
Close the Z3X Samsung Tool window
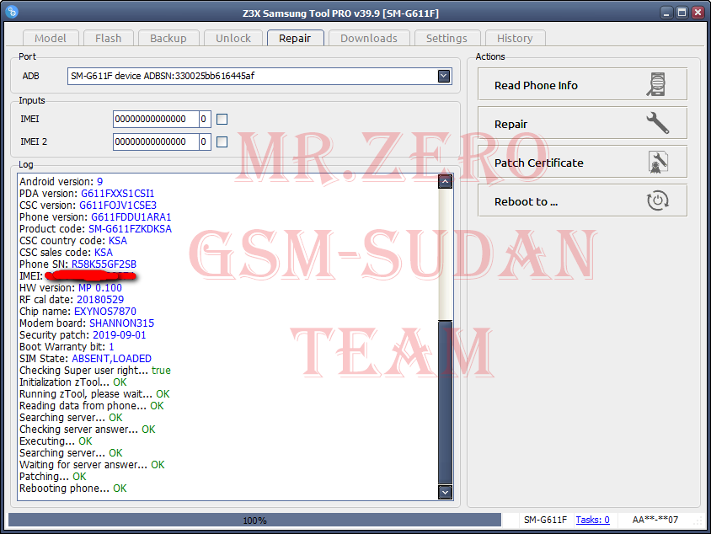(698, 13)
